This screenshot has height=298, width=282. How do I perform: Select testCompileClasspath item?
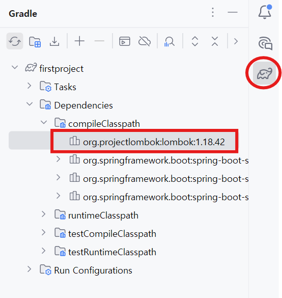(x=112, y=234)
